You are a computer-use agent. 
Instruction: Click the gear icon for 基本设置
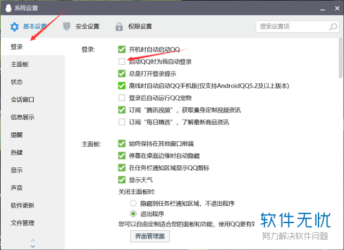click(x=14, y=27)
